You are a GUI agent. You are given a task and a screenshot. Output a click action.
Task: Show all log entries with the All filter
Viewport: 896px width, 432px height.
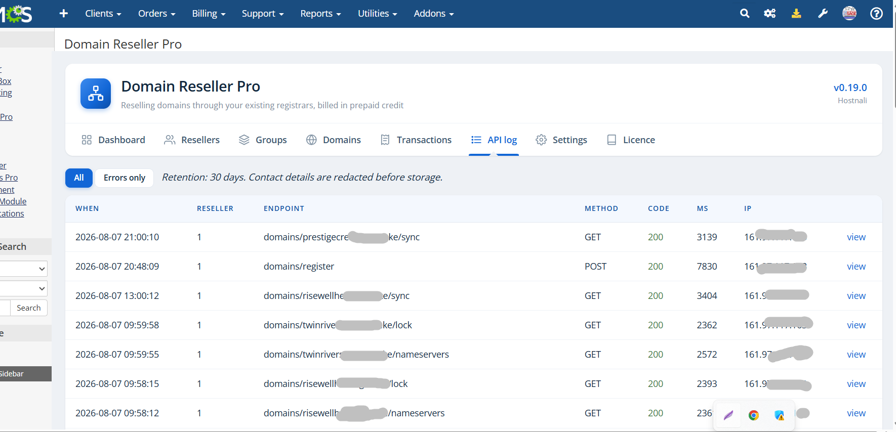(x=79, y=178)
